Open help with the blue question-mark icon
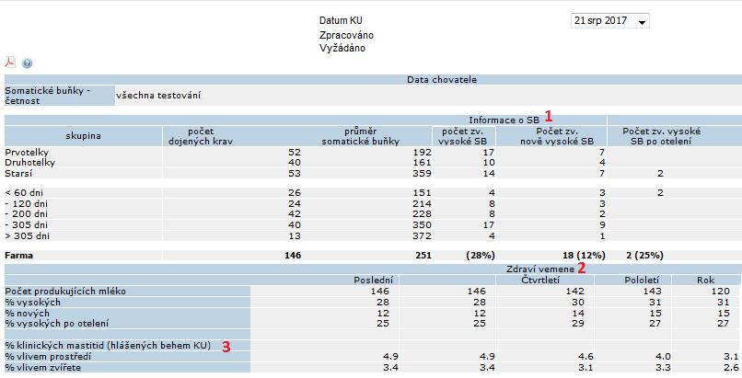 coord(27,63)
